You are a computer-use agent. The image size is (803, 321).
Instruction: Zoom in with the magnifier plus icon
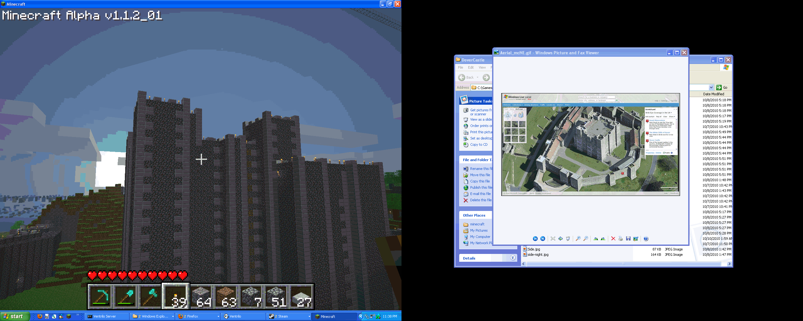[578, 239]
